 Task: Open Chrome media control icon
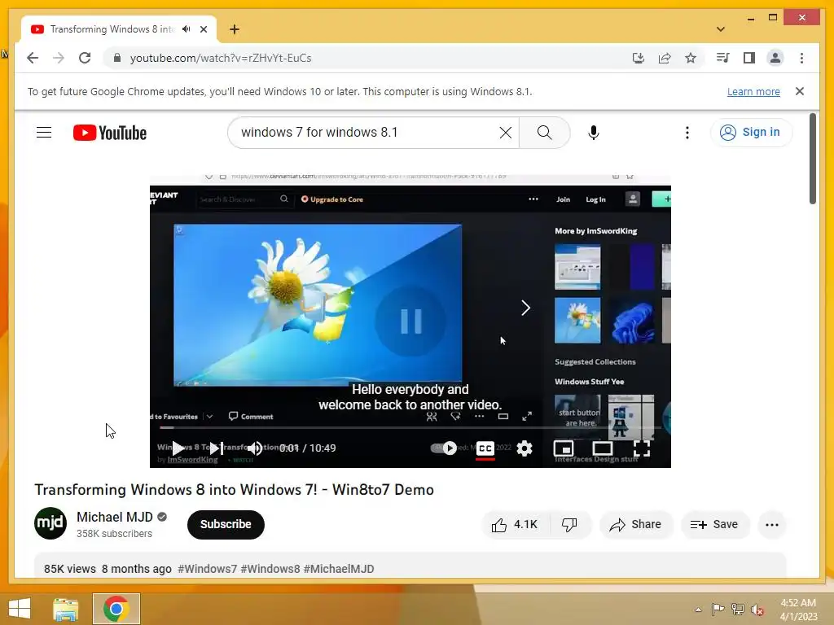723,58
